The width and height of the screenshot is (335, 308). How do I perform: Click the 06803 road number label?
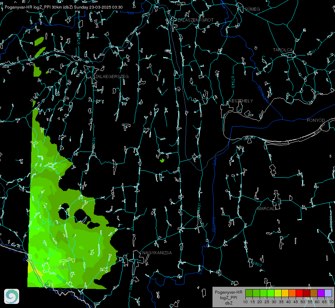point(256,264)
